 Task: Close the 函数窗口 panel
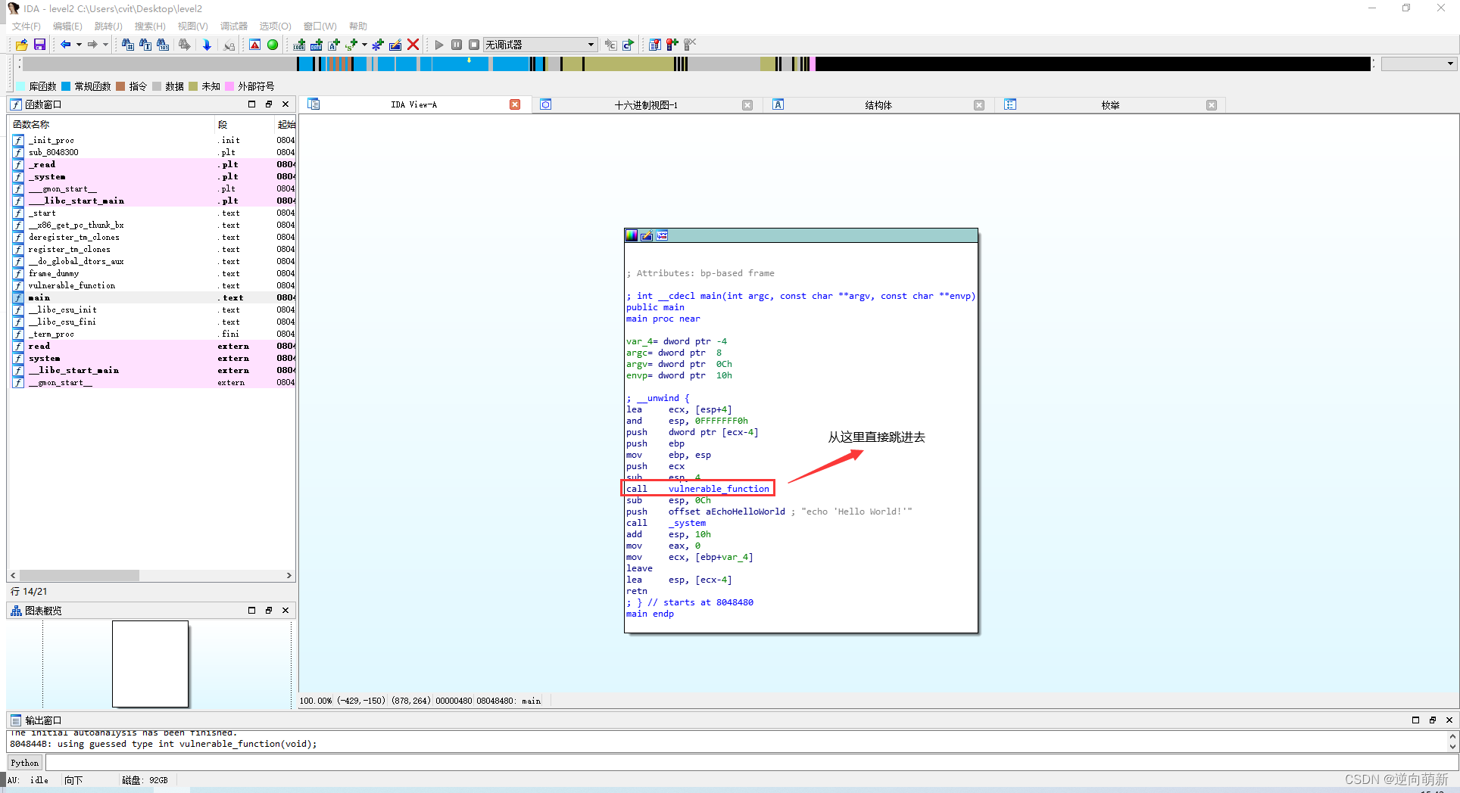click(x=285, y=104)
